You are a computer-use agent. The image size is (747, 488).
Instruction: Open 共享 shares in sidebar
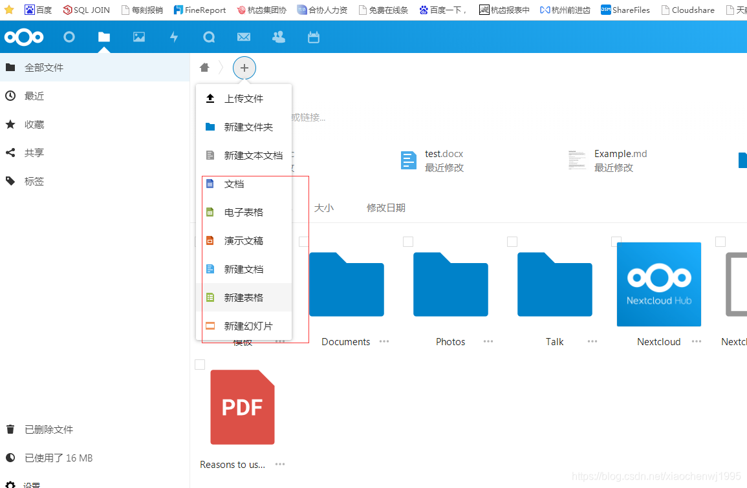click(x=95, y=153)
